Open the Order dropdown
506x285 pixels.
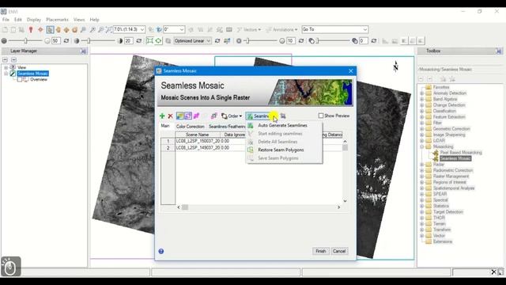232,116
